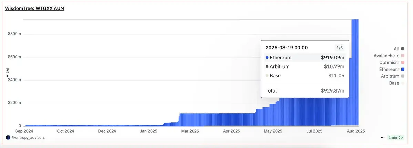Toggle the Avalanche_c legend series

pos(389,56)
